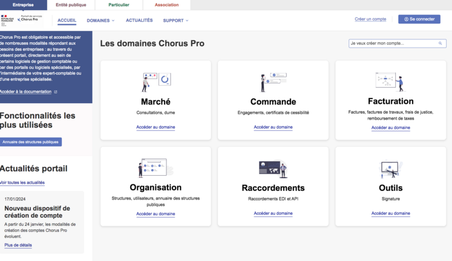Switch to the Entité publique tab

coord(71,5)
